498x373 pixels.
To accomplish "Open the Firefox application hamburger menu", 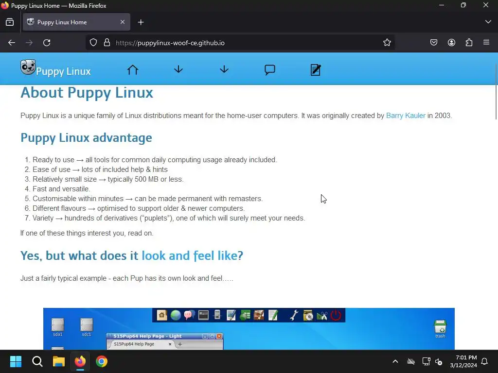I will pos(486,42).
